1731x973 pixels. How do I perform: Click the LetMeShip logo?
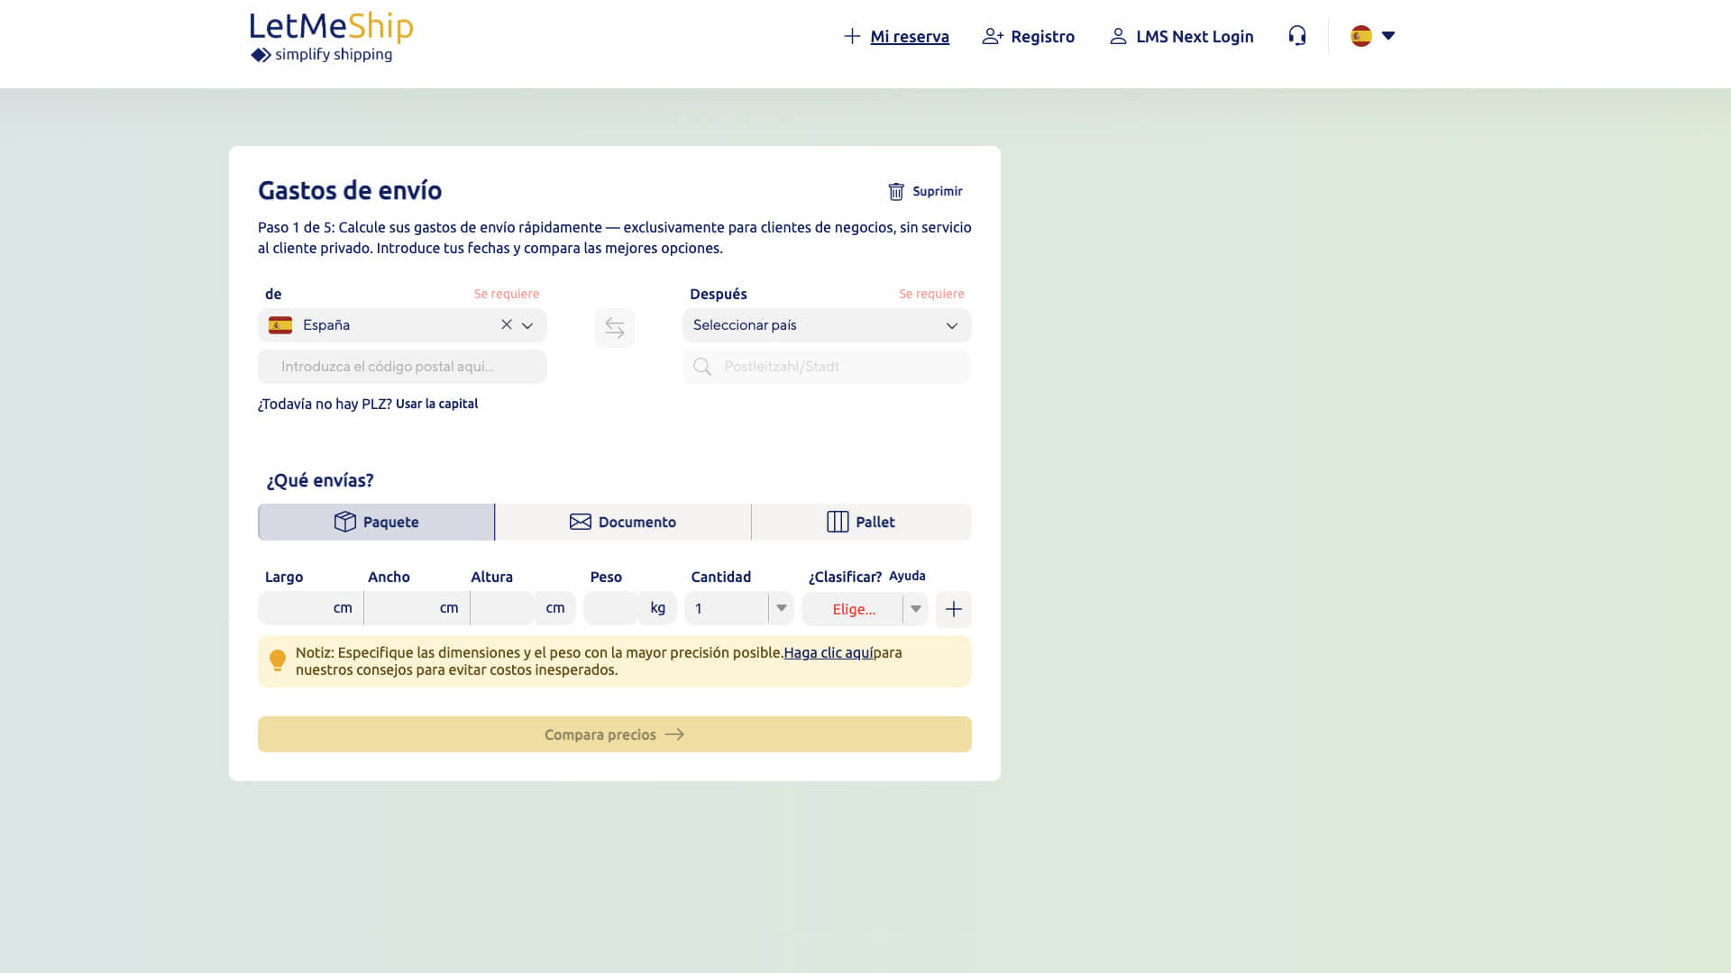[331, 37]
